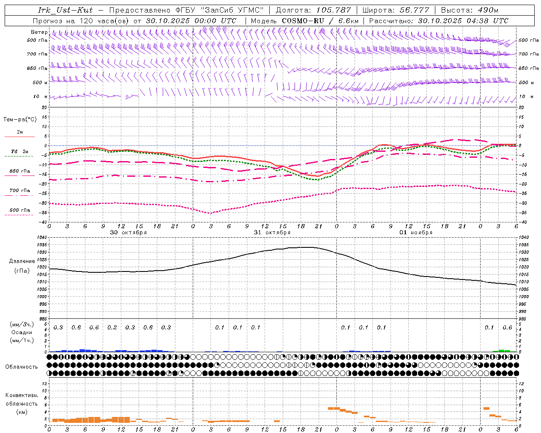Select the 'Широта: 56.777' header text
Screen dimensions: 541x433
coord(396,10)
